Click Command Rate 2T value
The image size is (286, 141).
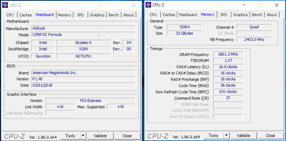point(228,98)
